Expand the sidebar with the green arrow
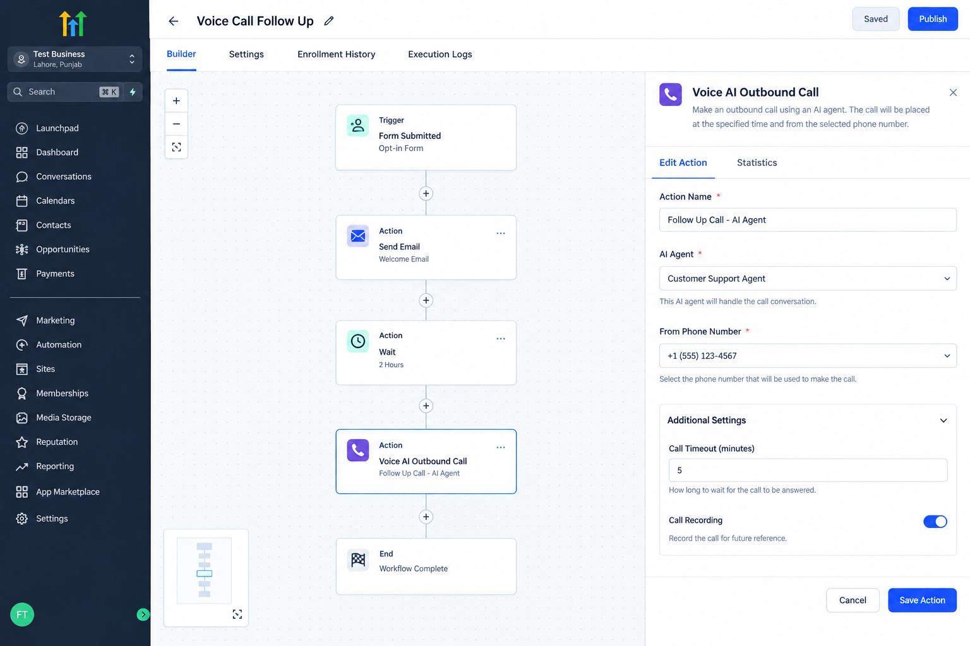The height and width of the screenshot is (646, 970). coord(143,614)
